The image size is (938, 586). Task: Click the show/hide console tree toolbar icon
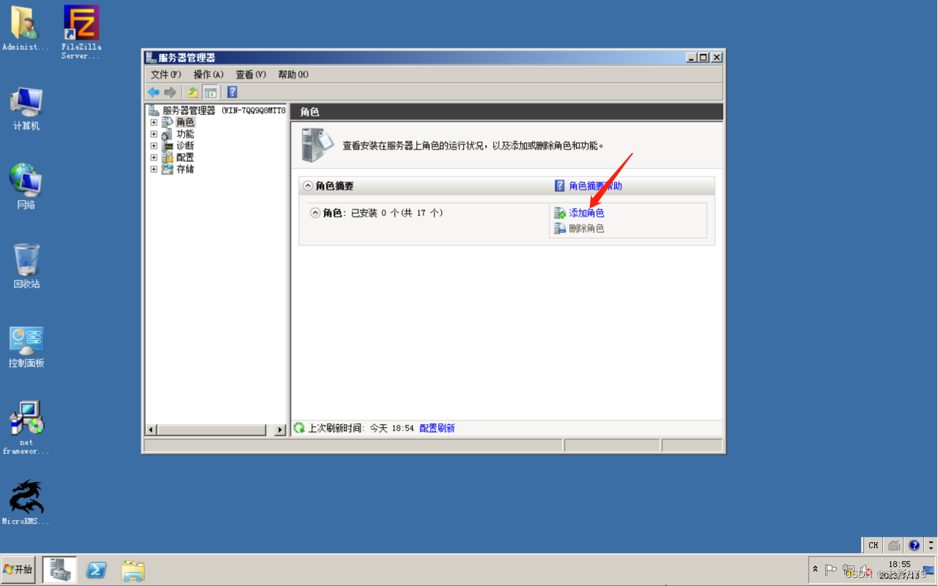click(210, 92)
